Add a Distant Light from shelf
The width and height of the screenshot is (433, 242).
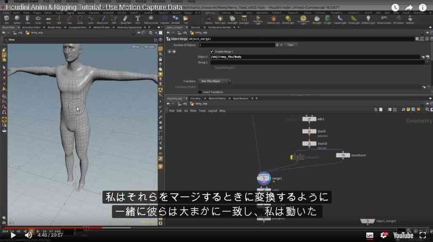pos(288,19)
